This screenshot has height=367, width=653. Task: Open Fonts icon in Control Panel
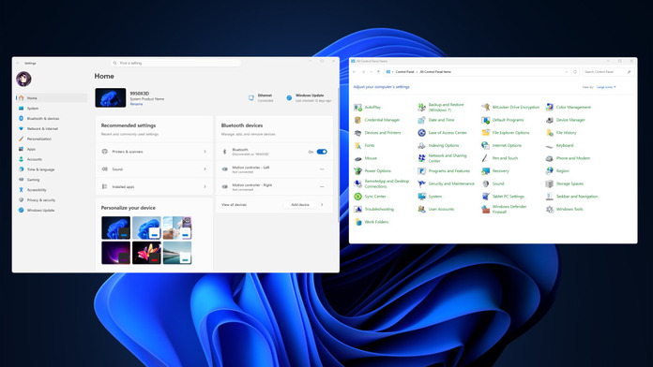pos(357,145)
